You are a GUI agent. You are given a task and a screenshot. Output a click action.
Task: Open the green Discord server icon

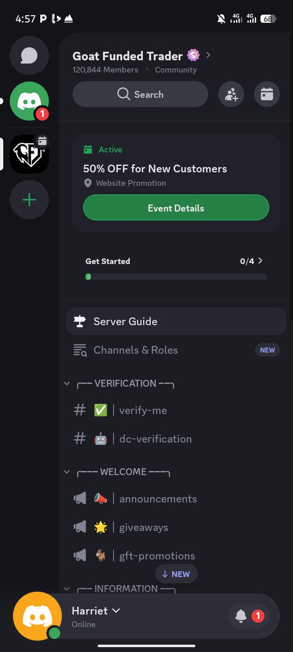click(x=29, y=101)
